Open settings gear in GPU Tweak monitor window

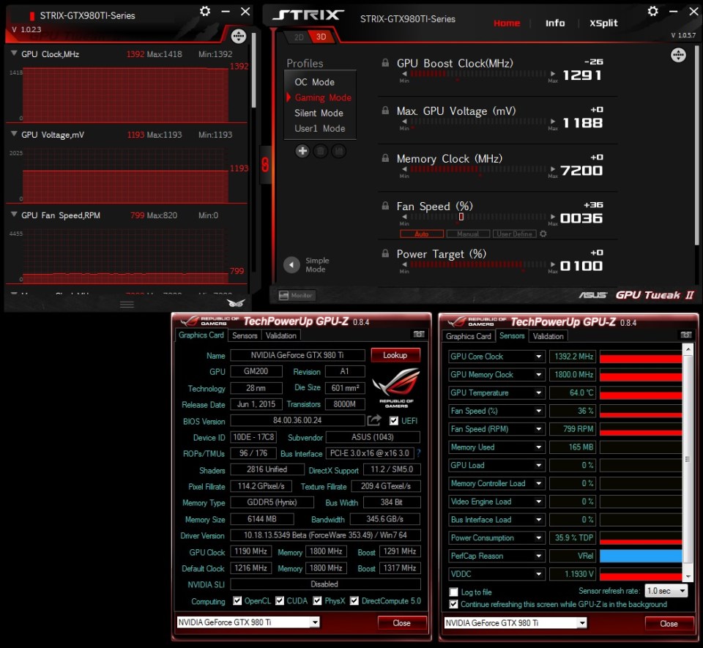coord(205,11)
